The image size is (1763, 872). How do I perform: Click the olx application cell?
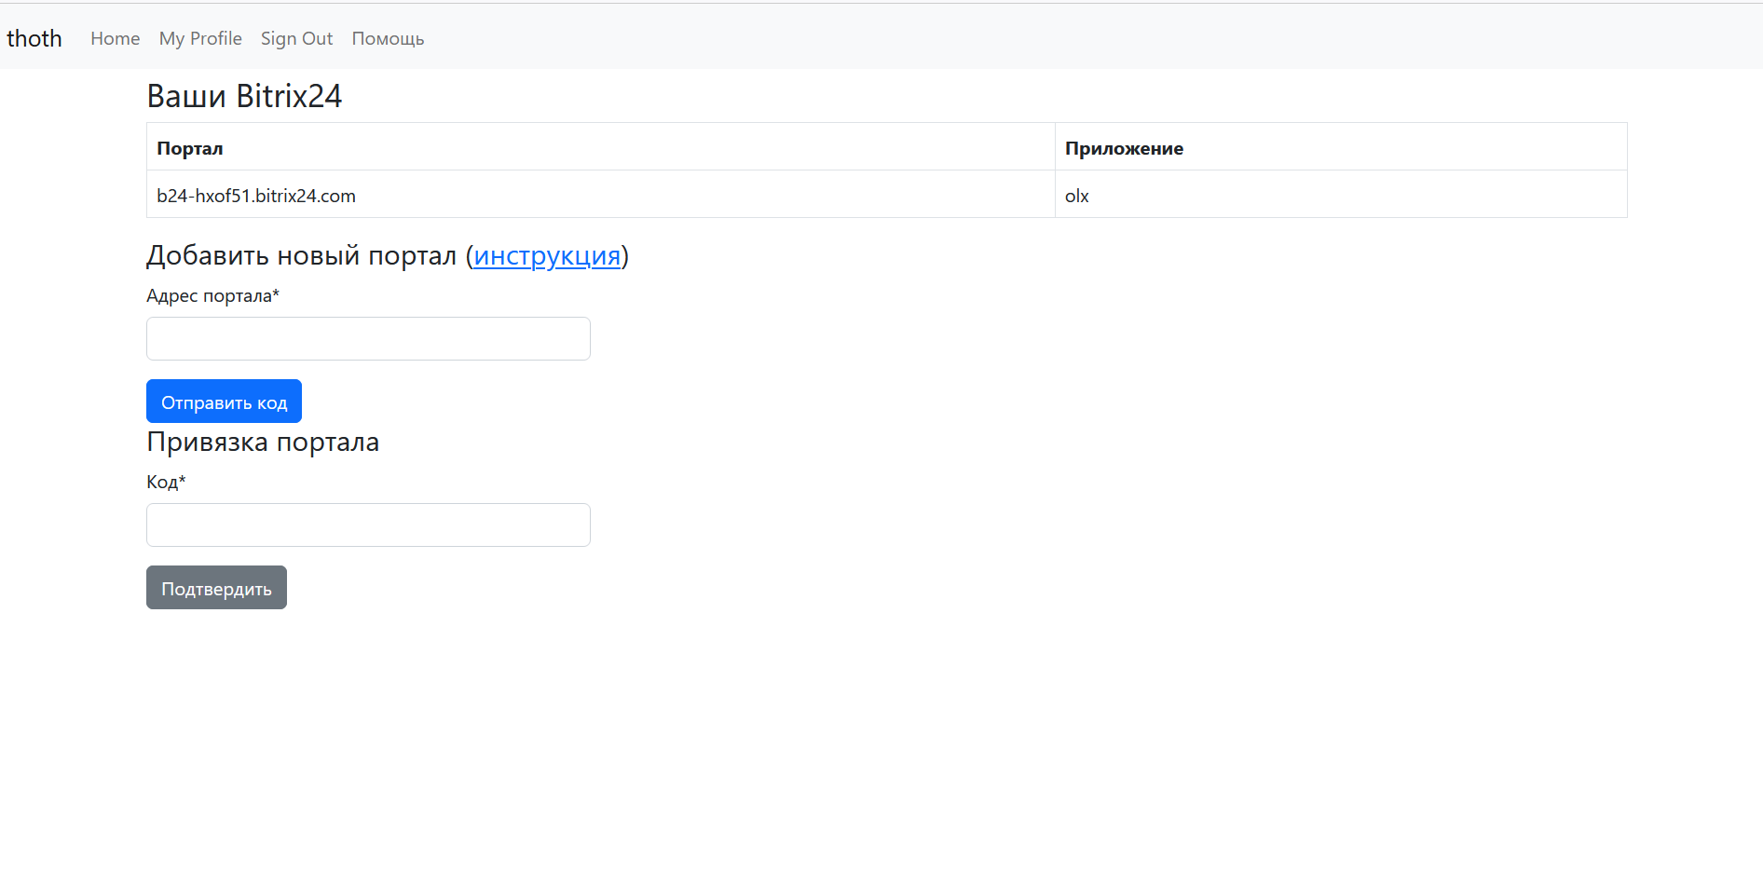(x=1077, y=196)
